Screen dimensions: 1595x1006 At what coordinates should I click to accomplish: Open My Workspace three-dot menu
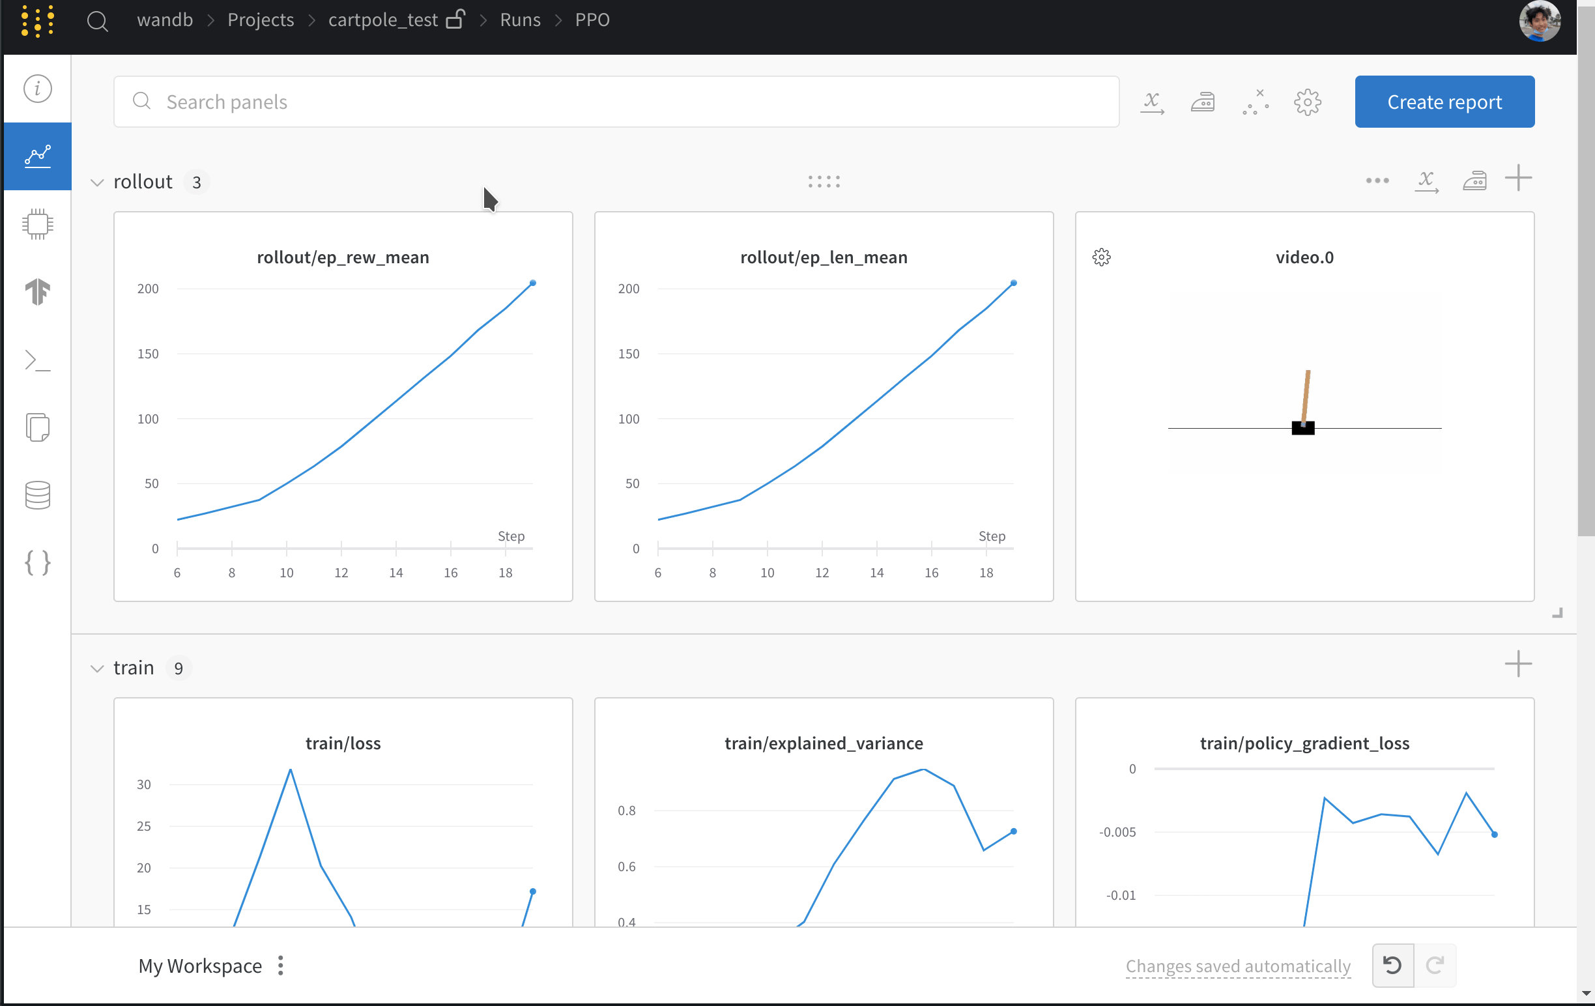(281, 966)
